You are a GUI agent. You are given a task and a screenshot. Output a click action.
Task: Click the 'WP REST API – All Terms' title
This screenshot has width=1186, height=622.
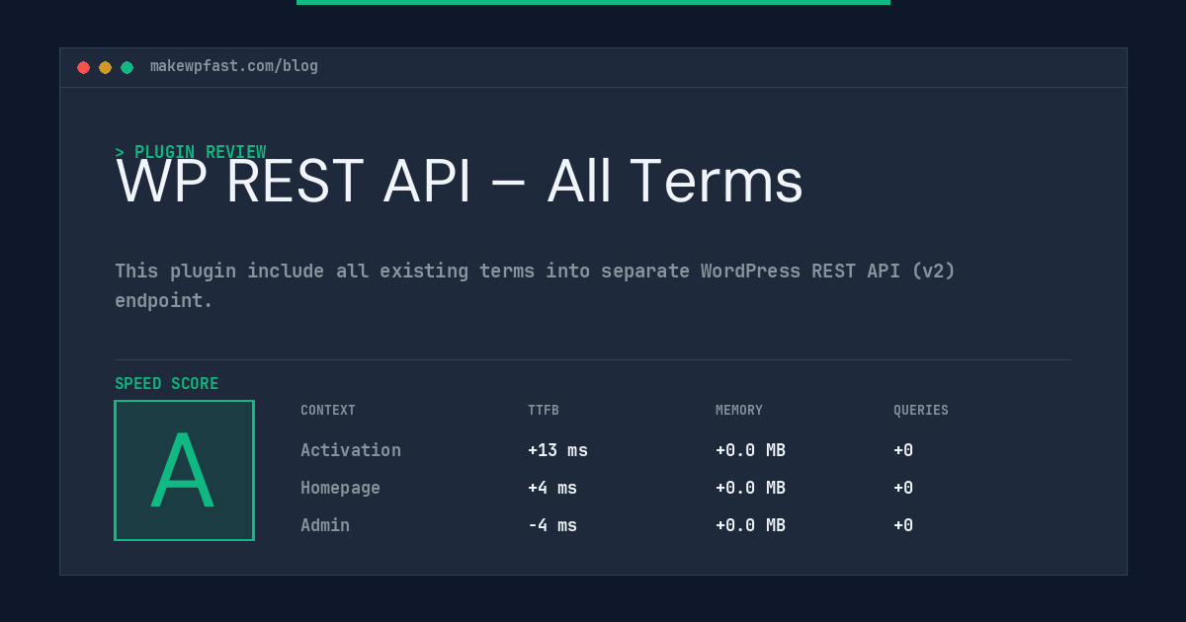pyautogui.click(x=460, y=182)
